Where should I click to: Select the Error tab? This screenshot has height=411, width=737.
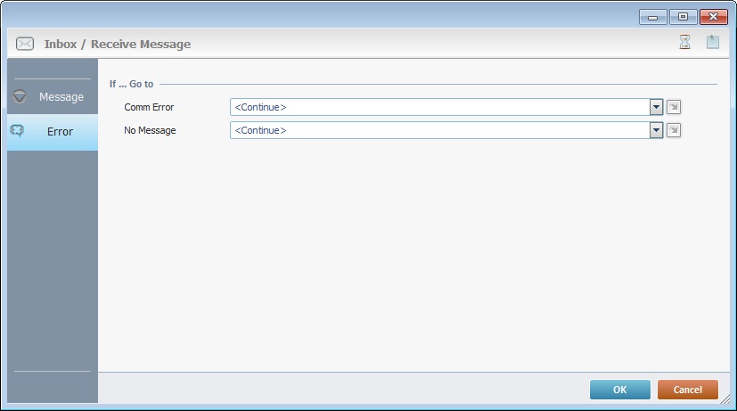click(x=53, y=132)
